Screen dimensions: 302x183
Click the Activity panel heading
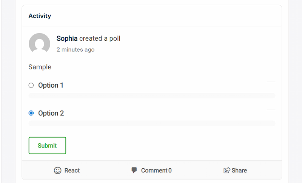tap(40, 16)
